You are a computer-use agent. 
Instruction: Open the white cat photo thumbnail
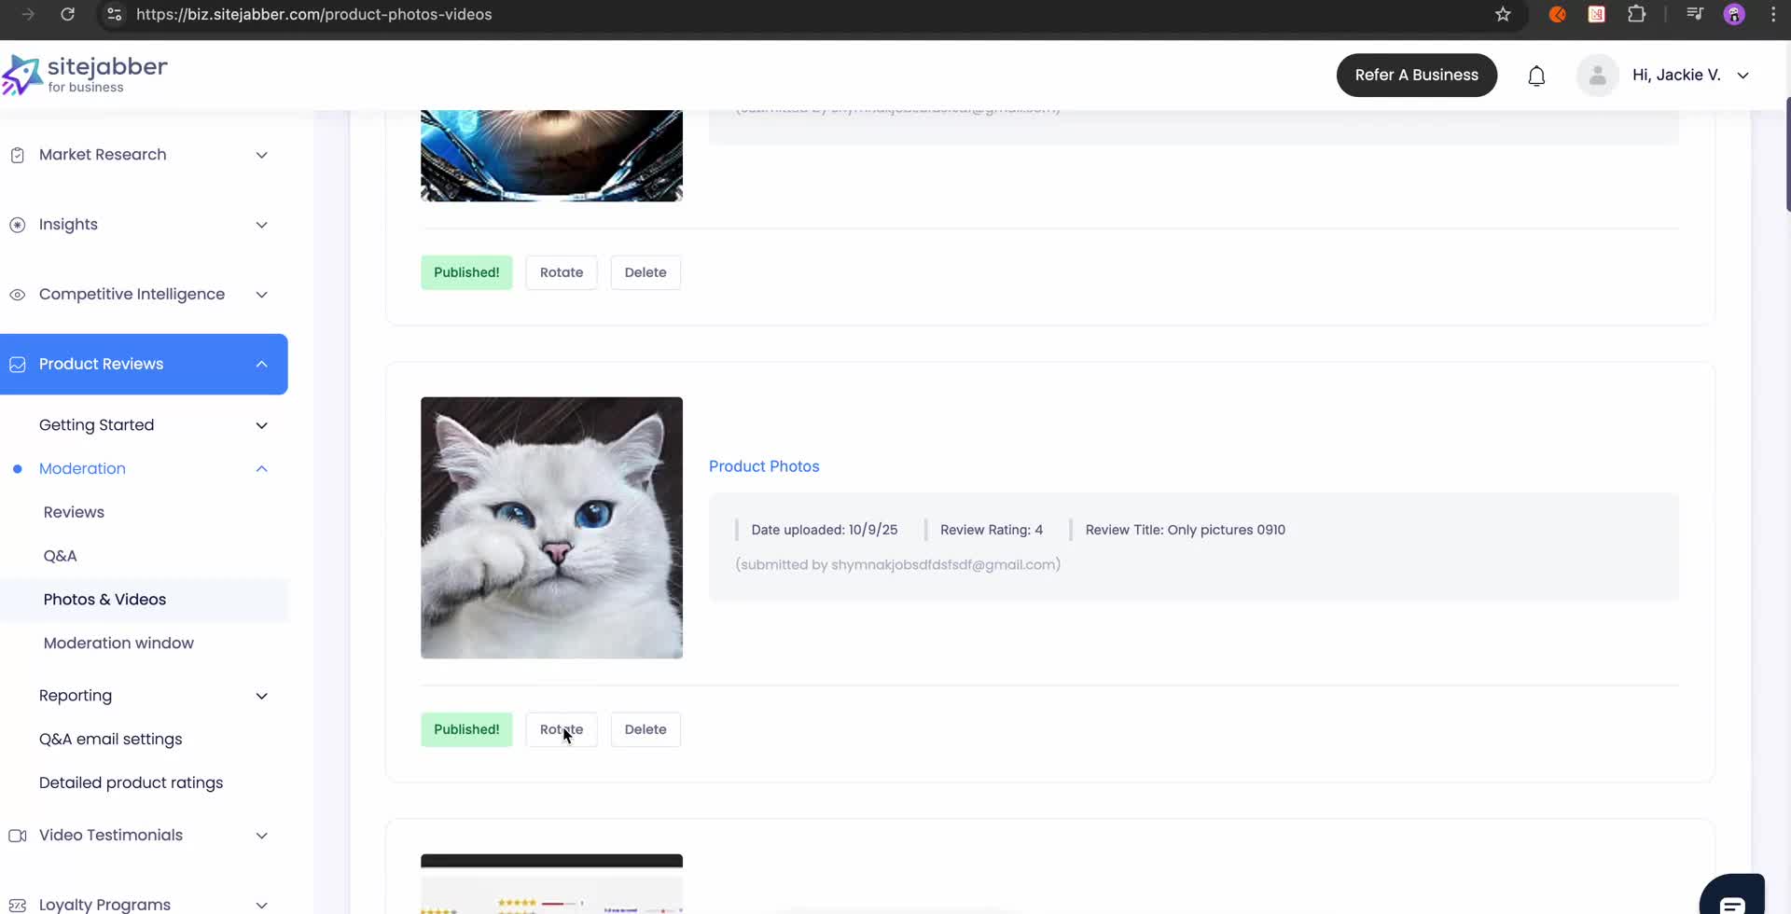tap(551, 528)
